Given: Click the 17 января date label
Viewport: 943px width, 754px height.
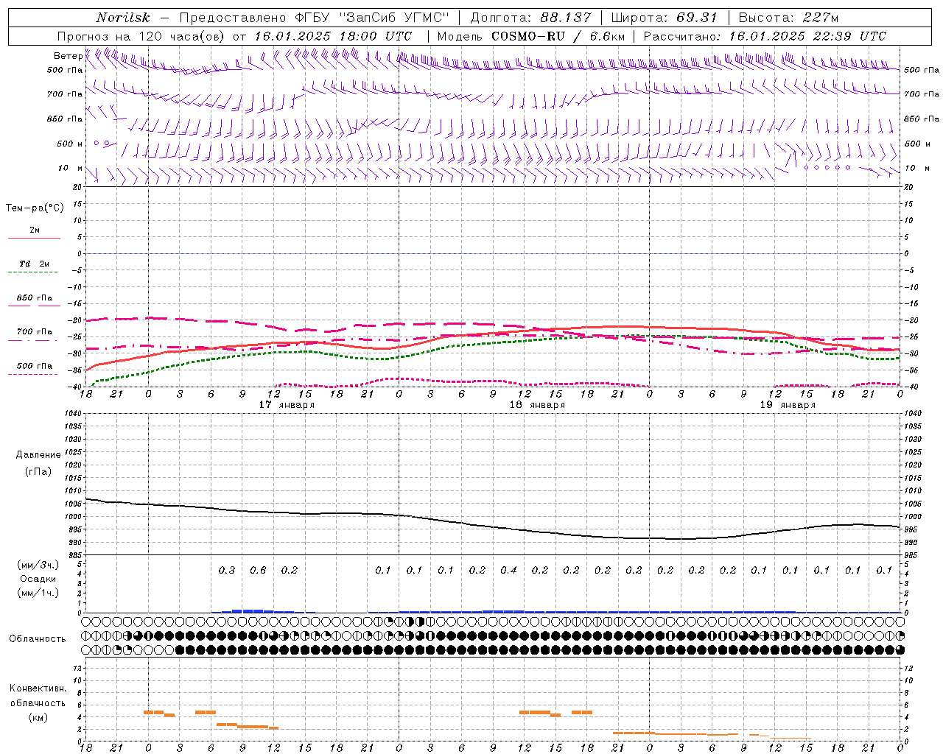Looking at the screenshot, I should (x=287, y=405).
